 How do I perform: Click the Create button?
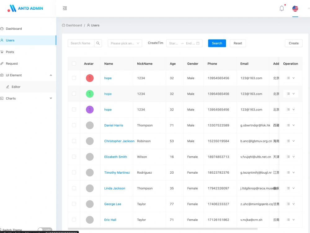[x=294, y=43]
